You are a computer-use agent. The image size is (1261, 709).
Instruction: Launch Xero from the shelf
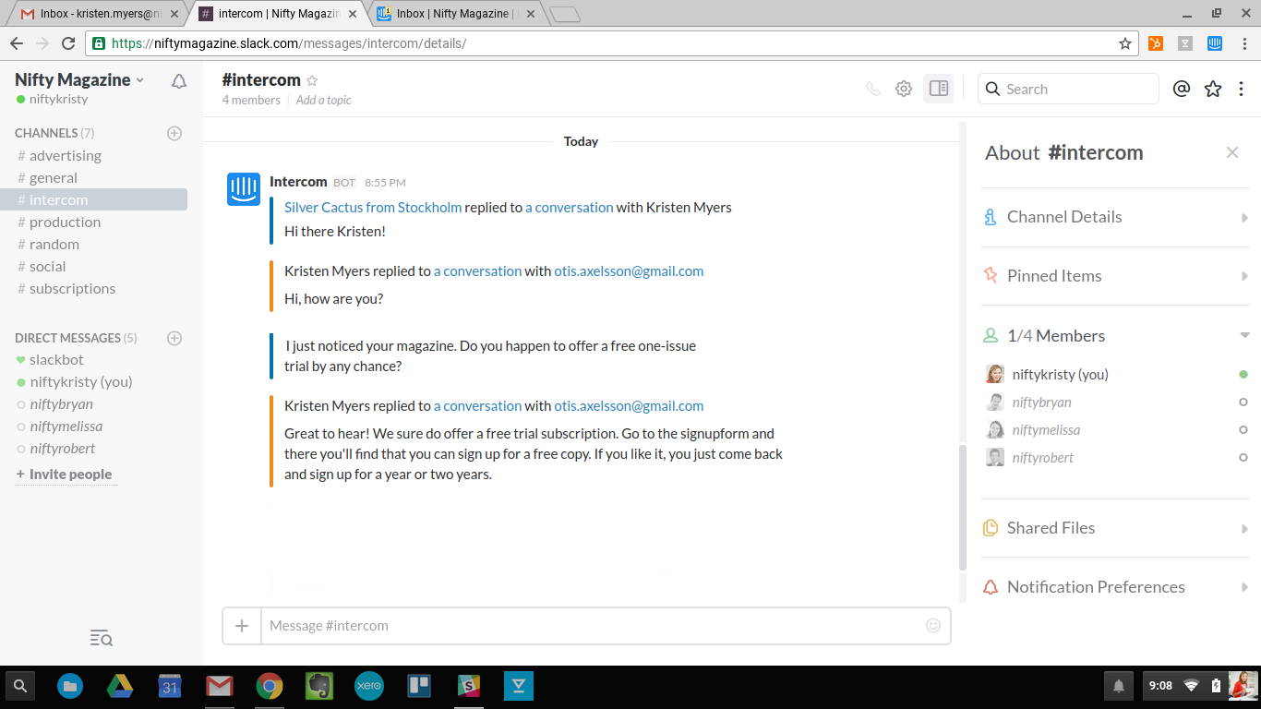point(369,686)
